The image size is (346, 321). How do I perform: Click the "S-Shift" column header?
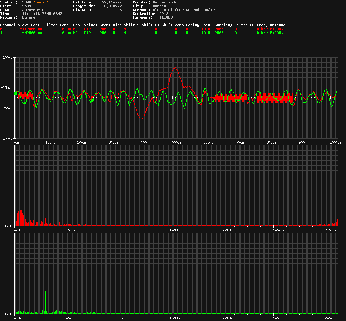(145, 25)
